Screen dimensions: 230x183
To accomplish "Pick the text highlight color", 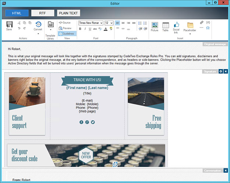I will (x=111, y=29).
